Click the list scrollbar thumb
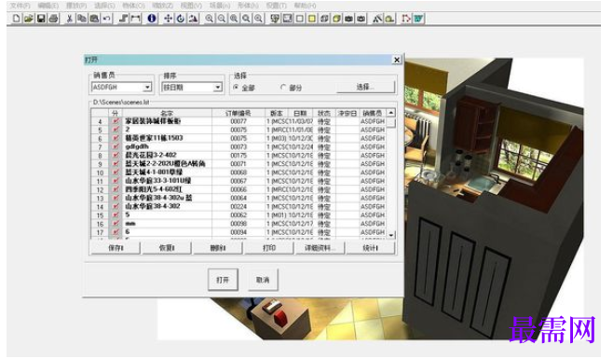The height and width of the screenshot is (359, 613). pos(391,122)
